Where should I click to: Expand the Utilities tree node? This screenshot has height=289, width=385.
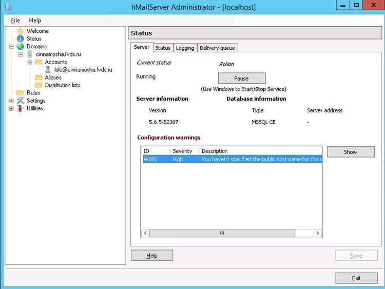[11, 108]
